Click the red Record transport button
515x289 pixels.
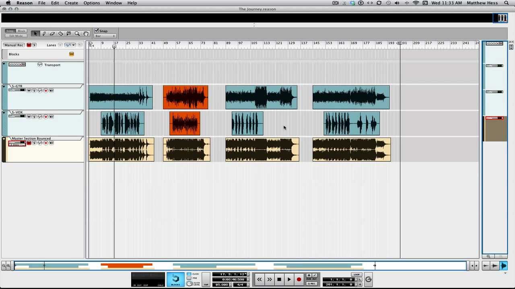coord(299,279)
